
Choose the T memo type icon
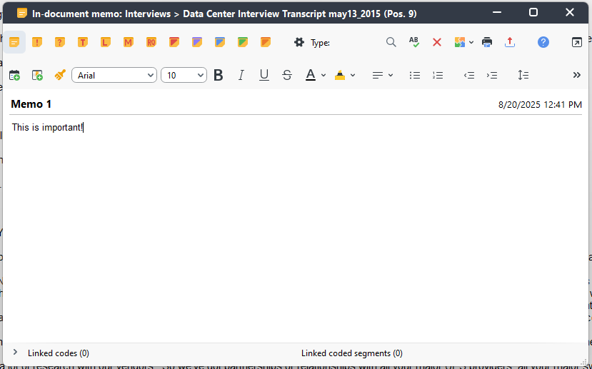[83, 42]
